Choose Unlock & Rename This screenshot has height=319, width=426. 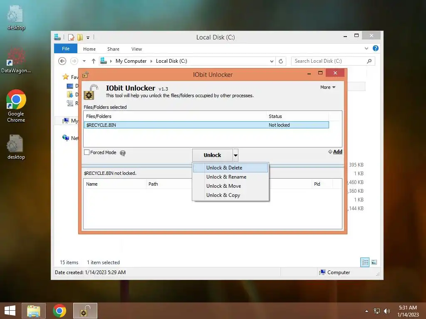(230, 177)
